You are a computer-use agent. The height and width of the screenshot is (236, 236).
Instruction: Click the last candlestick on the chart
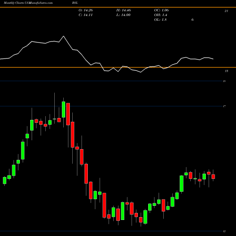213,177
